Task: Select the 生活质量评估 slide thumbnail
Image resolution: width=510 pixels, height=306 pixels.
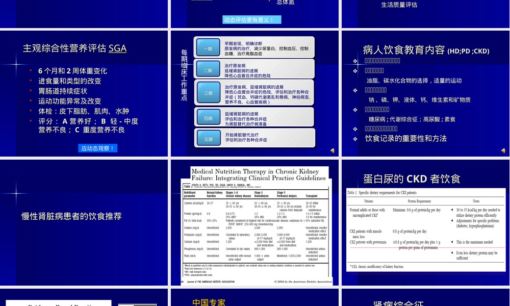Action: coord(426,14)
